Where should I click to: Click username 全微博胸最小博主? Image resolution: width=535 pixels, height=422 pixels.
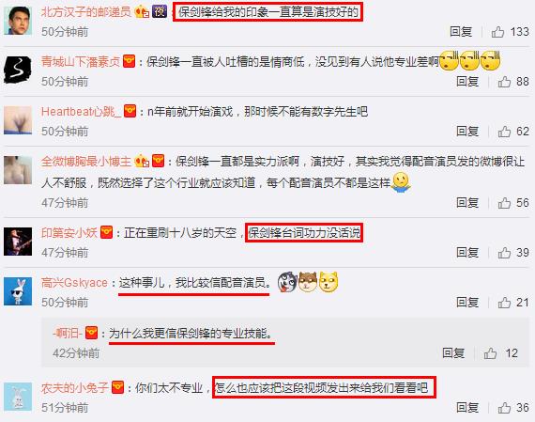click(86, 161)
